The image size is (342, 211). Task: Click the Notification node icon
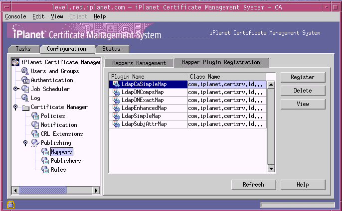coord(35,125)
